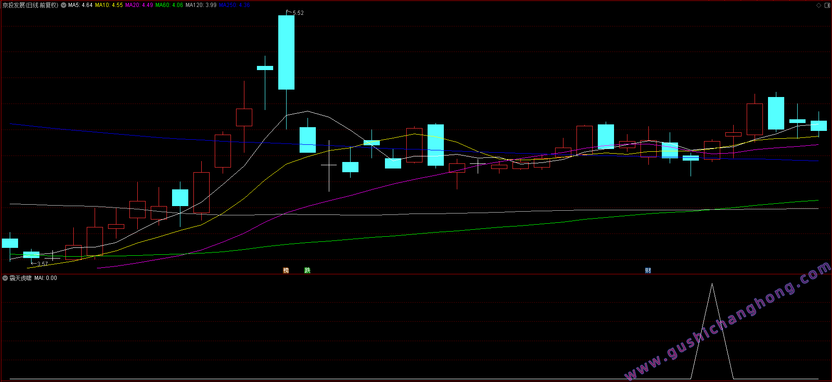Click the blue 财 marker below the chart
Image resolution: width=832 pixels, height=382 pixels.
pyautogui.click(x=648, y=270)
